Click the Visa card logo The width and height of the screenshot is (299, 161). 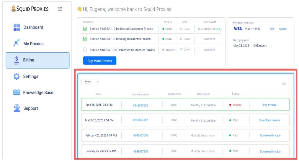coord(238,29)
